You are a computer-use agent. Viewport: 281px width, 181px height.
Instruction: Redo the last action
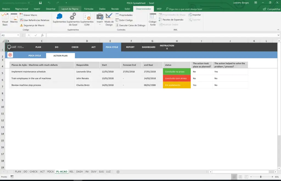click(x=58, y=3)
